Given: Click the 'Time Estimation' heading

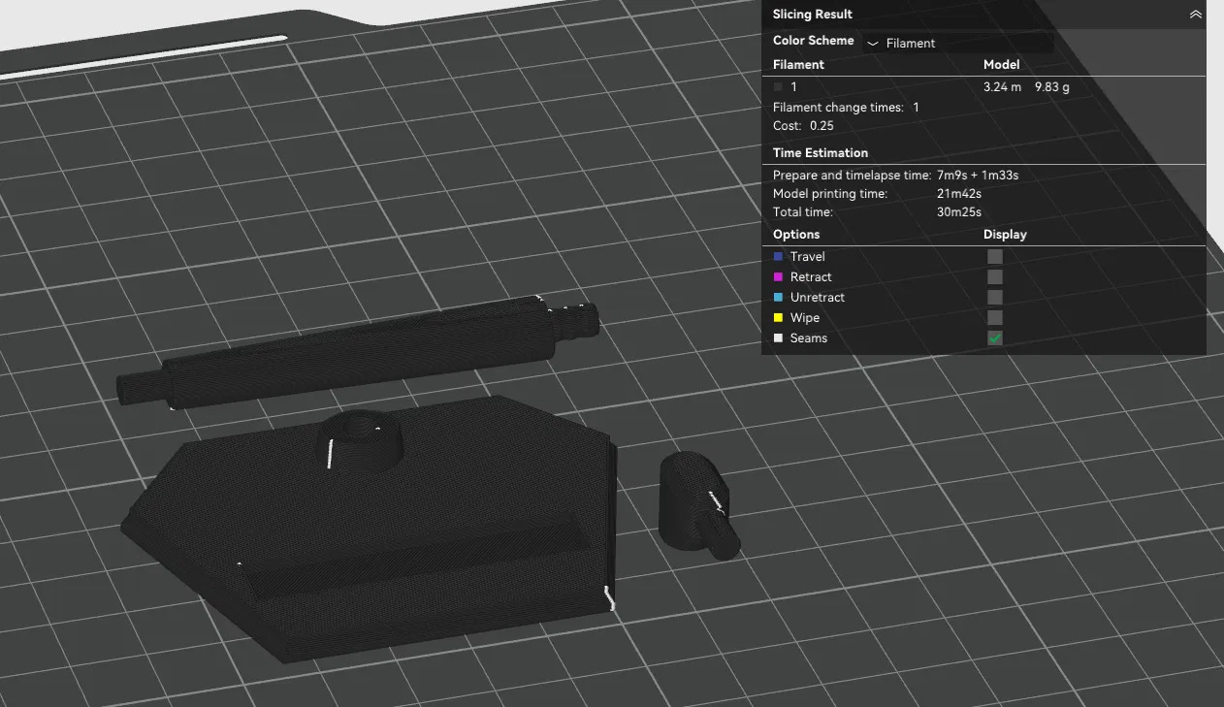Looking at the screenshot, I should coord(821,153).
